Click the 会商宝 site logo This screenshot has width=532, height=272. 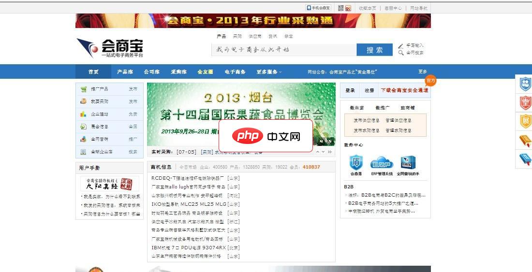click(x=110, y=48)
